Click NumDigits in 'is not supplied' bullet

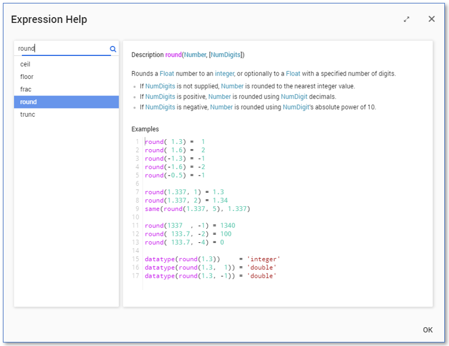point(160,86)
